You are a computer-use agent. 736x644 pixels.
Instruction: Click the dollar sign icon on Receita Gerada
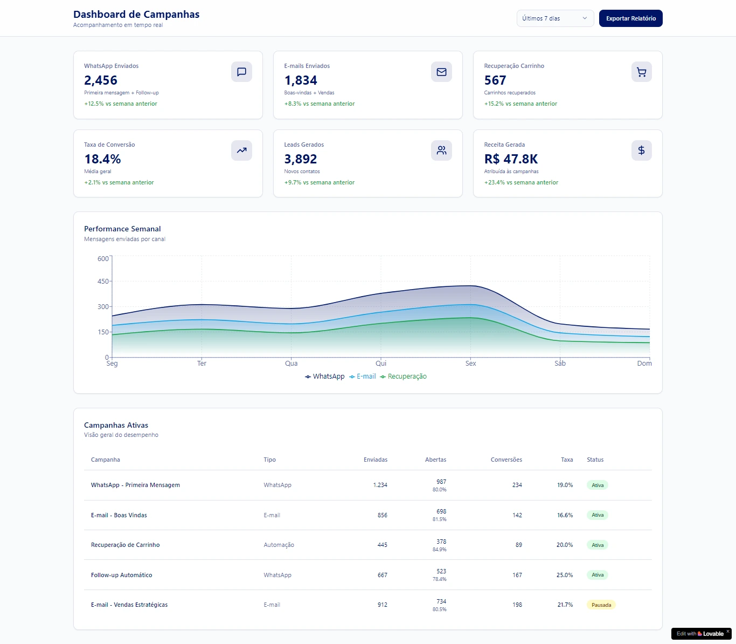[x=641, y=150]
